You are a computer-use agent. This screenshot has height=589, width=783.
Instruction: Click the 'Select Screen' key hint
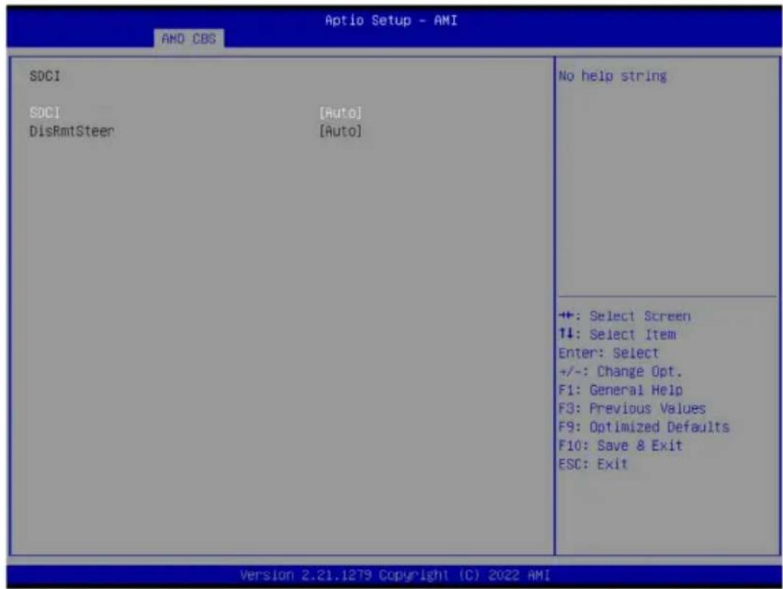625,316
